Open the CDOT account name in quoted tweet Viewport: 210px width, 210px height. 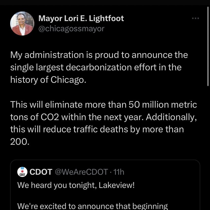[x=41, y=172]
